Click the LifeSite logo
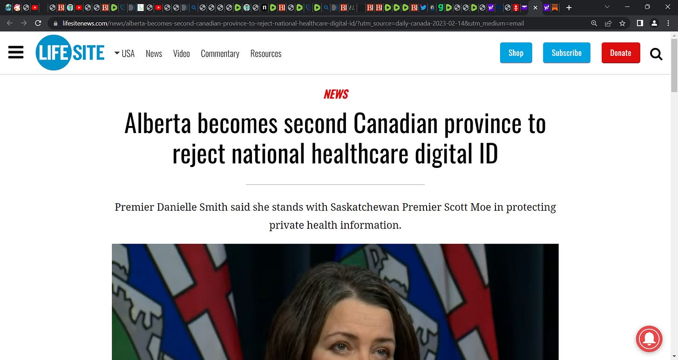 pyautogui.click(x=70, y=53)
